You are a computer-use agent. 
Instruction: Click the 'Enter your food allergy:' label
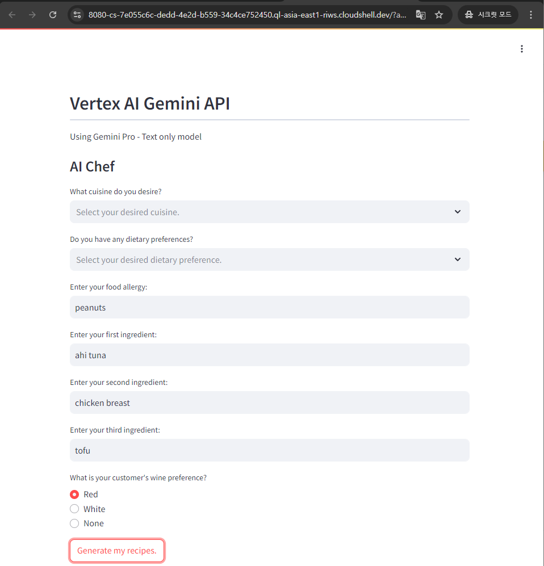(108, 287)
